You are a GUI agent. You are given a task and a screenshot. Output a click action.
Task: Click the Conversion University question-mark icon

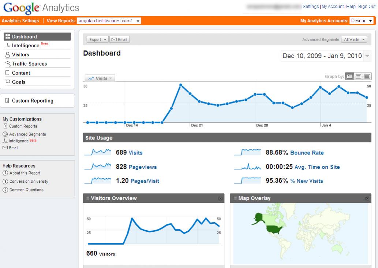pyautogui.click(x=5, y=181)
